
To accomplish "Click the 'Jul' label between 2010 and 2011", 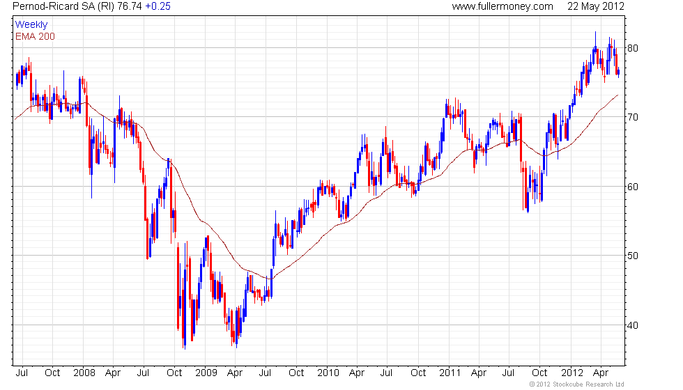I will [386, 373].
